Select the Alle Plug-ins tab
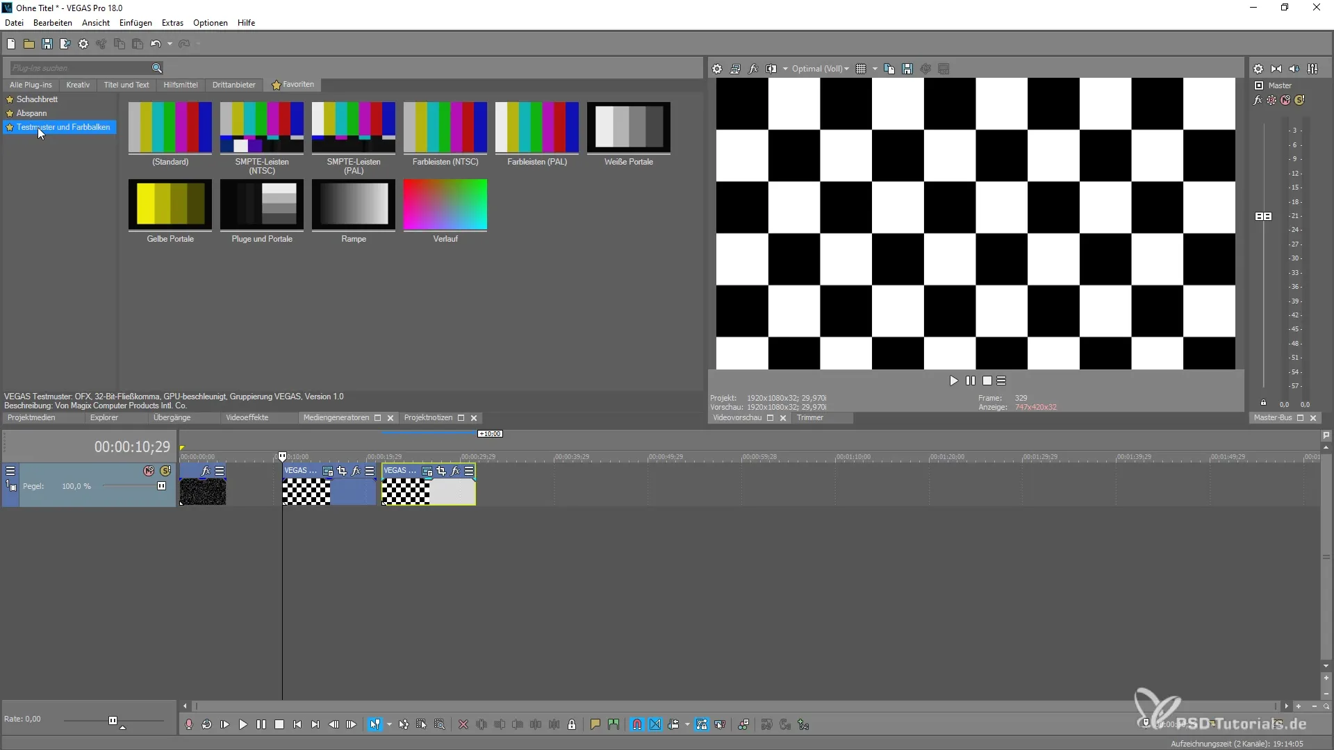This screenshot has width=1334, height=750. 31,85
